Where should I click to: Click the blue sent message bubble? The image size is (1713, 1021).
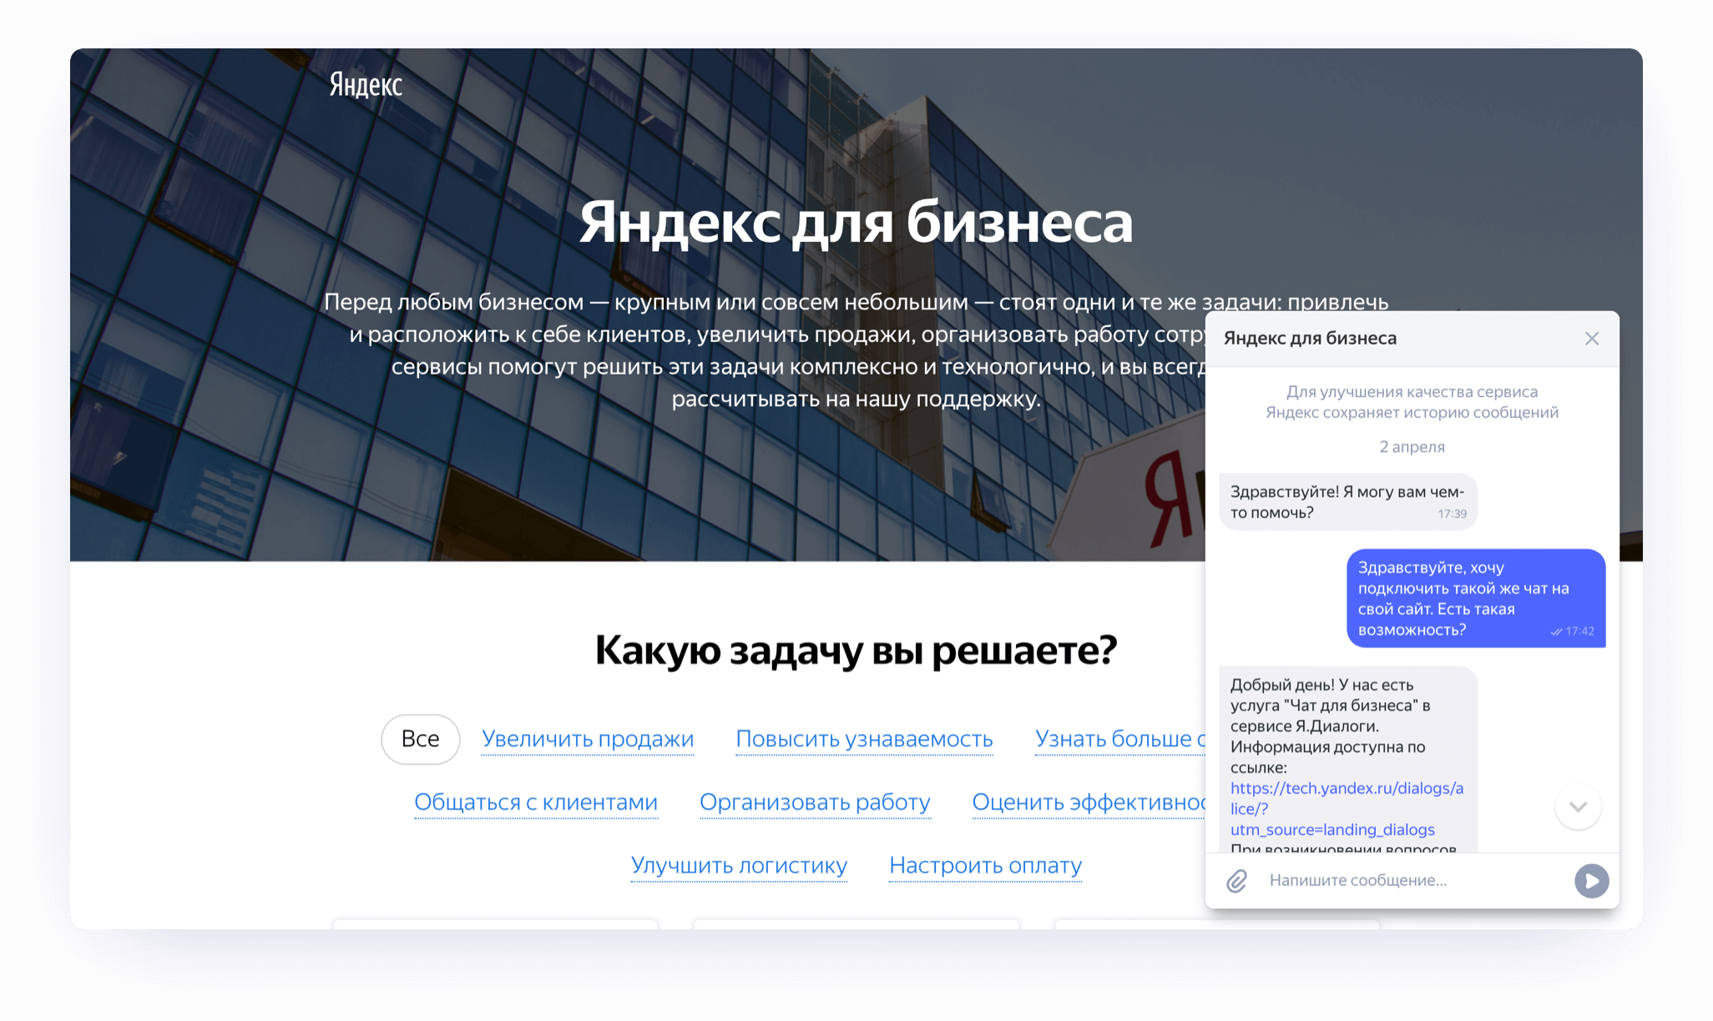[1476, 598]
